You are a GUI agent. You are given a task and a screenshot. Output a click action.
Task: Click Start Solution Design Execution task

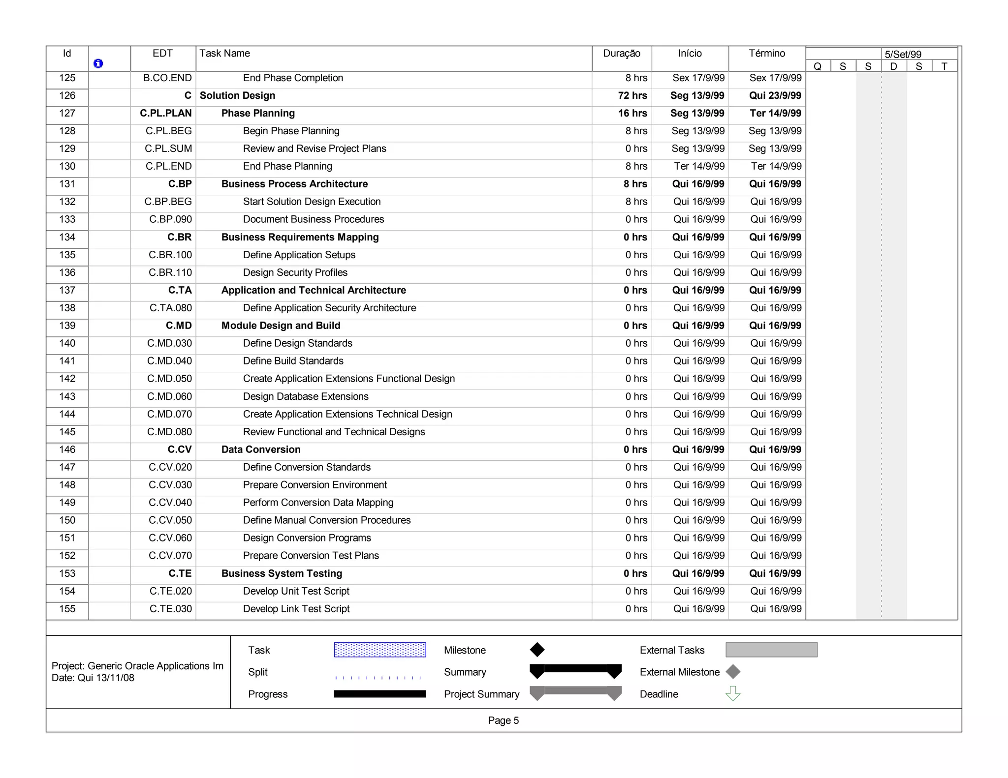pyautogui.click(x=312, y=202)
